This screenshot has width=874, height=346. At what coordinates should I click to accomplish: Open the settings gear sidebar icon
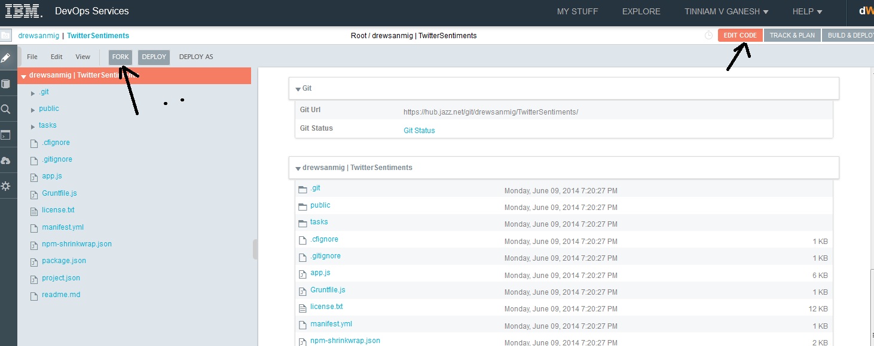click(x=6, y=186)
